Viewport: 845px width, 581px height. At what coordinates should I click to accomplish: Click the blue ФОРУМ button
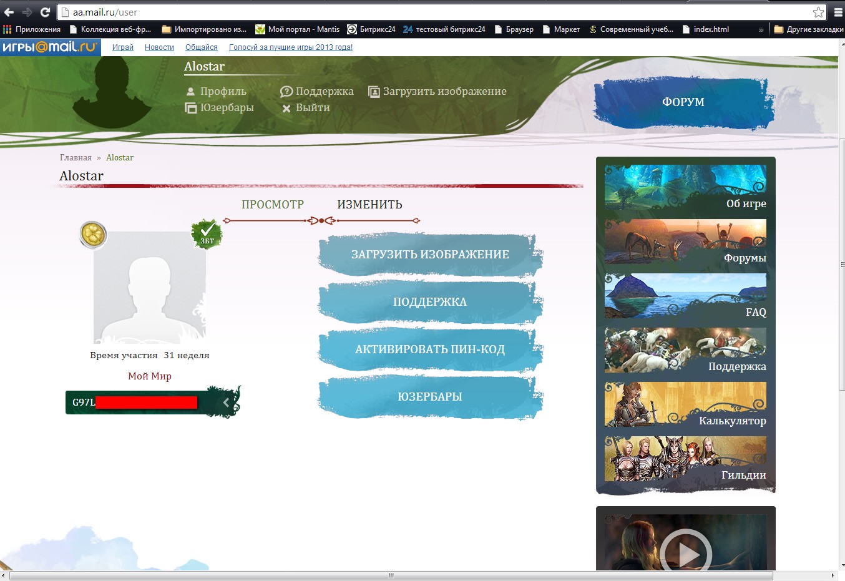click(683, 102)
